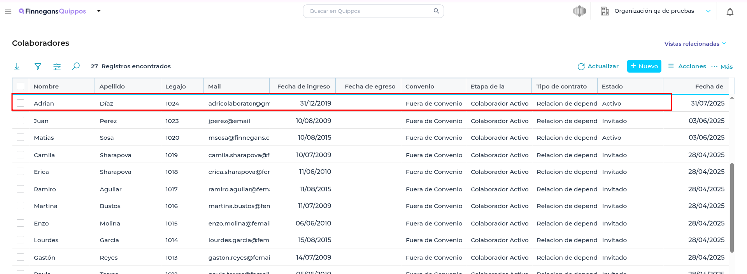Click the Colaboradores page title

coord(40,43)
